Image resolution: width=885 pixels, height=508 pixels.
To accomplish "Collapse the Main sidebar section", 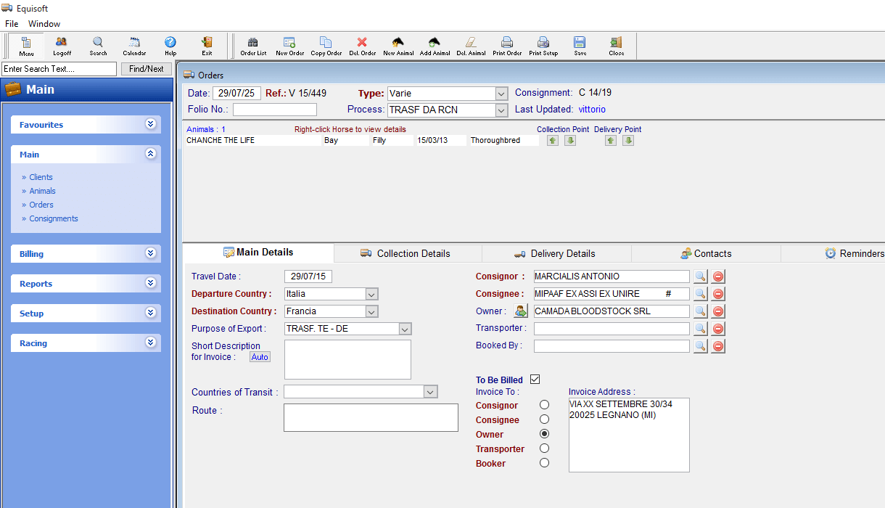I will (151, 154).
